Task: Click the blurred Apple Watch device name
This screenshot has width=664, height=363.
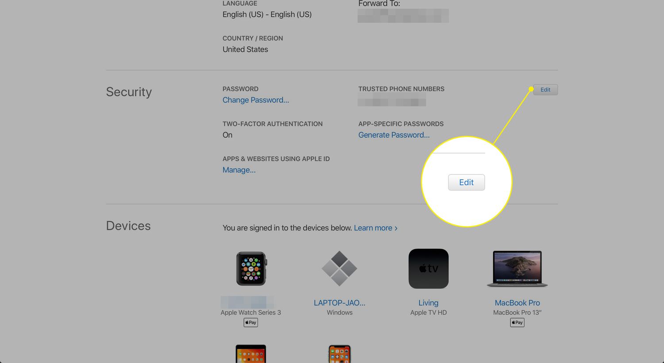Action: coord(247,302)
